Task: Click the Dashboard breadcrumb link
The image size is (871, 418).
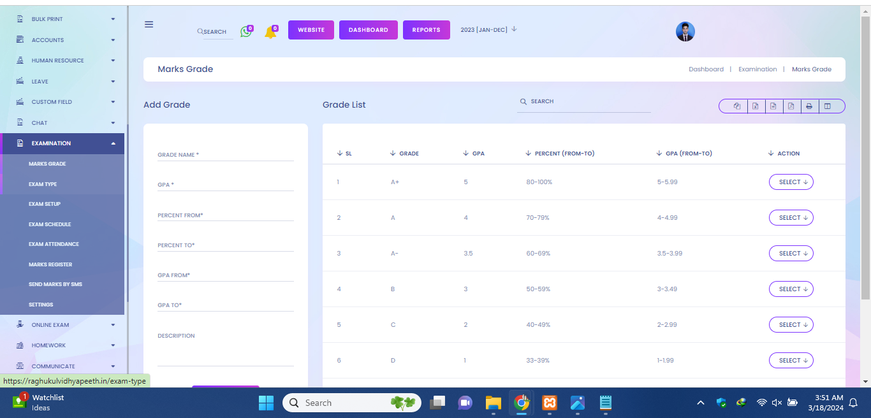Action: click(706, 69)
